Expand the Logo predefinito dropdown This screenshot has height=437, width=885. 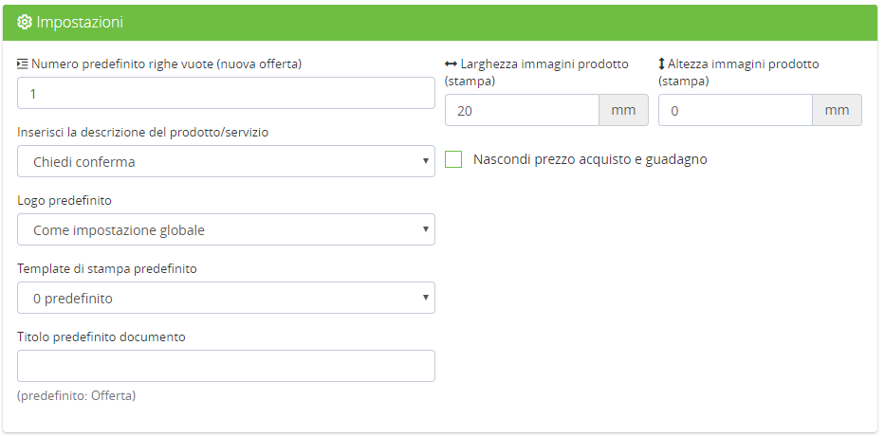click(x=226, y=230)
